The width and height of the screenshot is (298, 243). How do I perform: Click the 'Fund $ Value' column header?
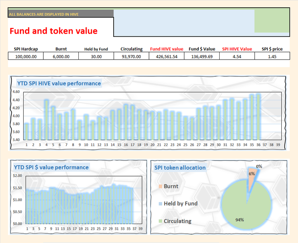[202, 49]
